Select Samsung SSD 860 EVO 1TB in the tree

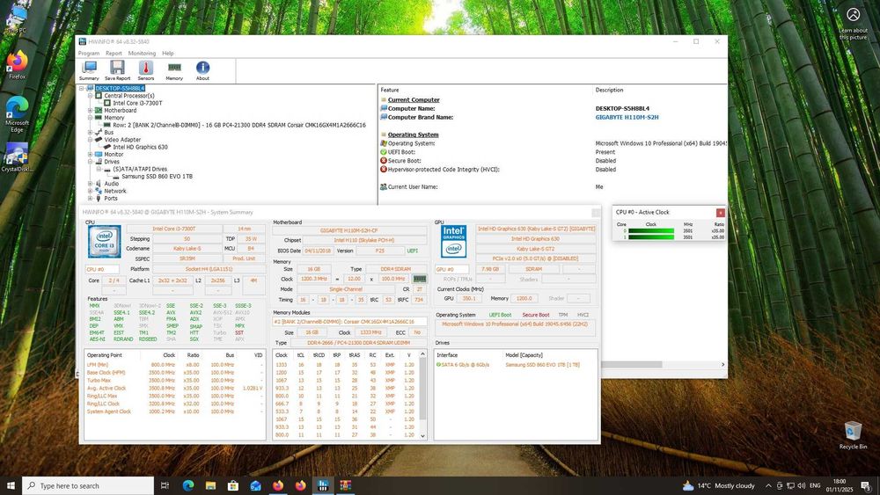(x=158, y=176)
